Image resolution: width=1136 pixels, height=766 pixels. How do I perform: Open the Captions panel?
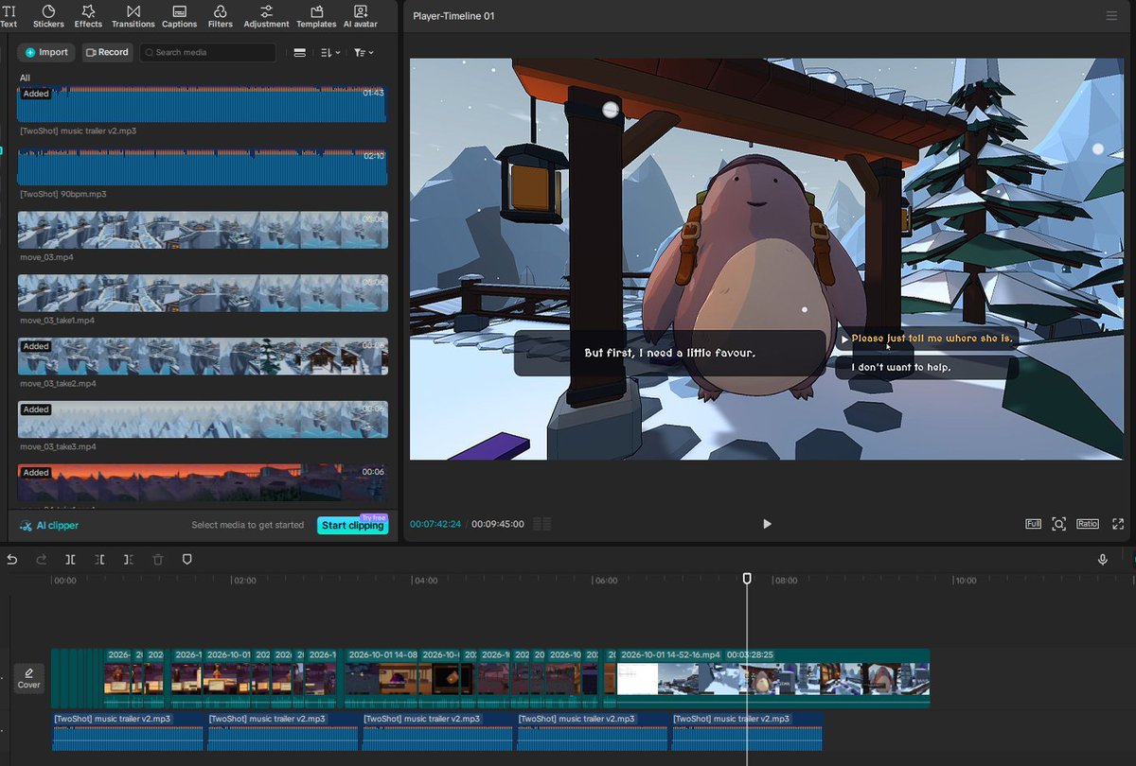coord(179,15)
